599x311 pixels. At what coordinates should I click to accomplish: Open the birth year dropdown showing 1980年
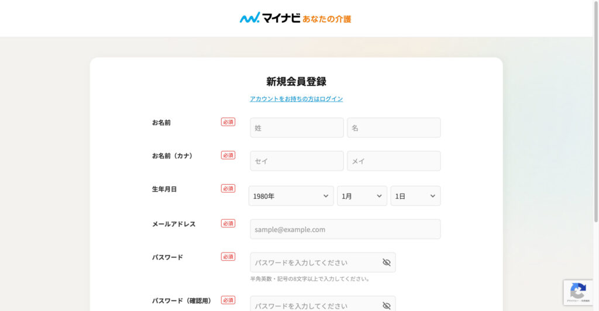(x=291, y=196)
